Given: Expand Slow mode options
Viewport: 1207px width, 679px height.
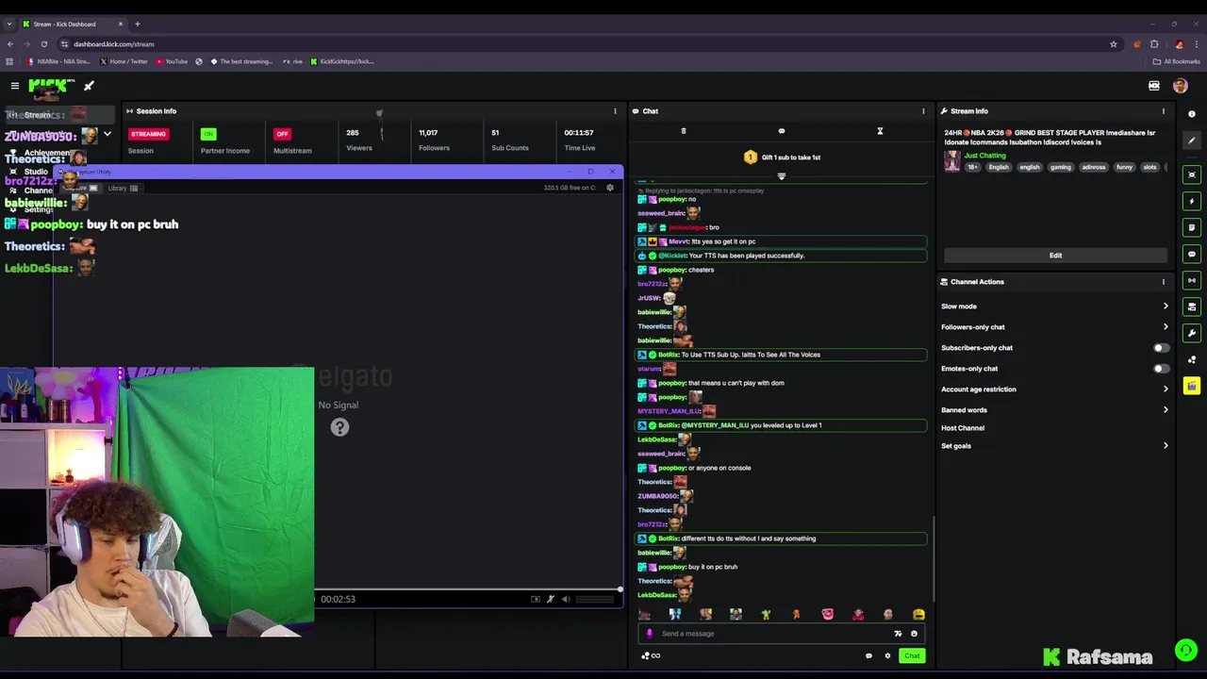Looking at the screenshot, I should coord(1166,306).
